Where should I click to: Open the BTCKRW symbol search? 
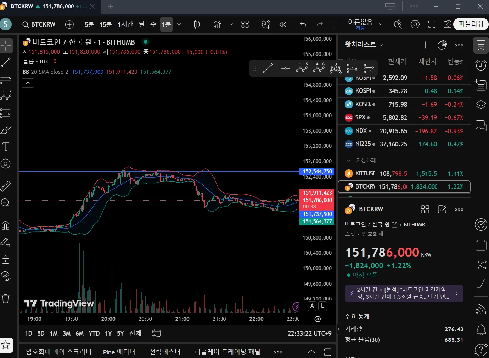[39, 24]
